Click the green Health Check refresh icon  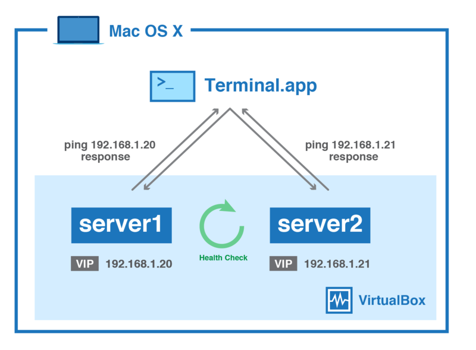(x=221, y=224)
